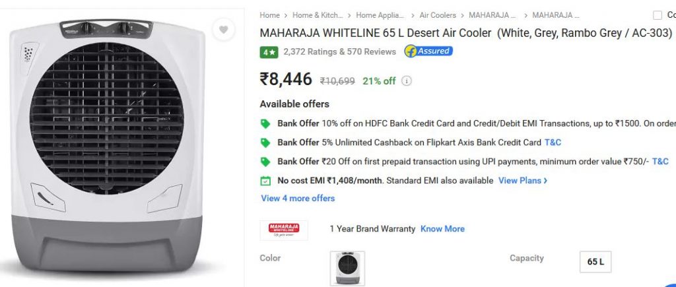676x287 pixels.
Task: Go to the Home breadcrumb link
Action: click(x=269, y=15)
